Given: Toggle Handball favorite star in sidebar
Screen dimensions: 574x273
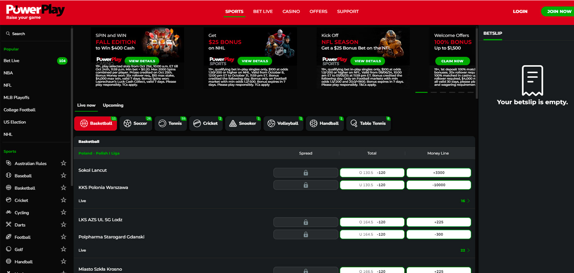Looking at the screenshot, I should point(63,262).
